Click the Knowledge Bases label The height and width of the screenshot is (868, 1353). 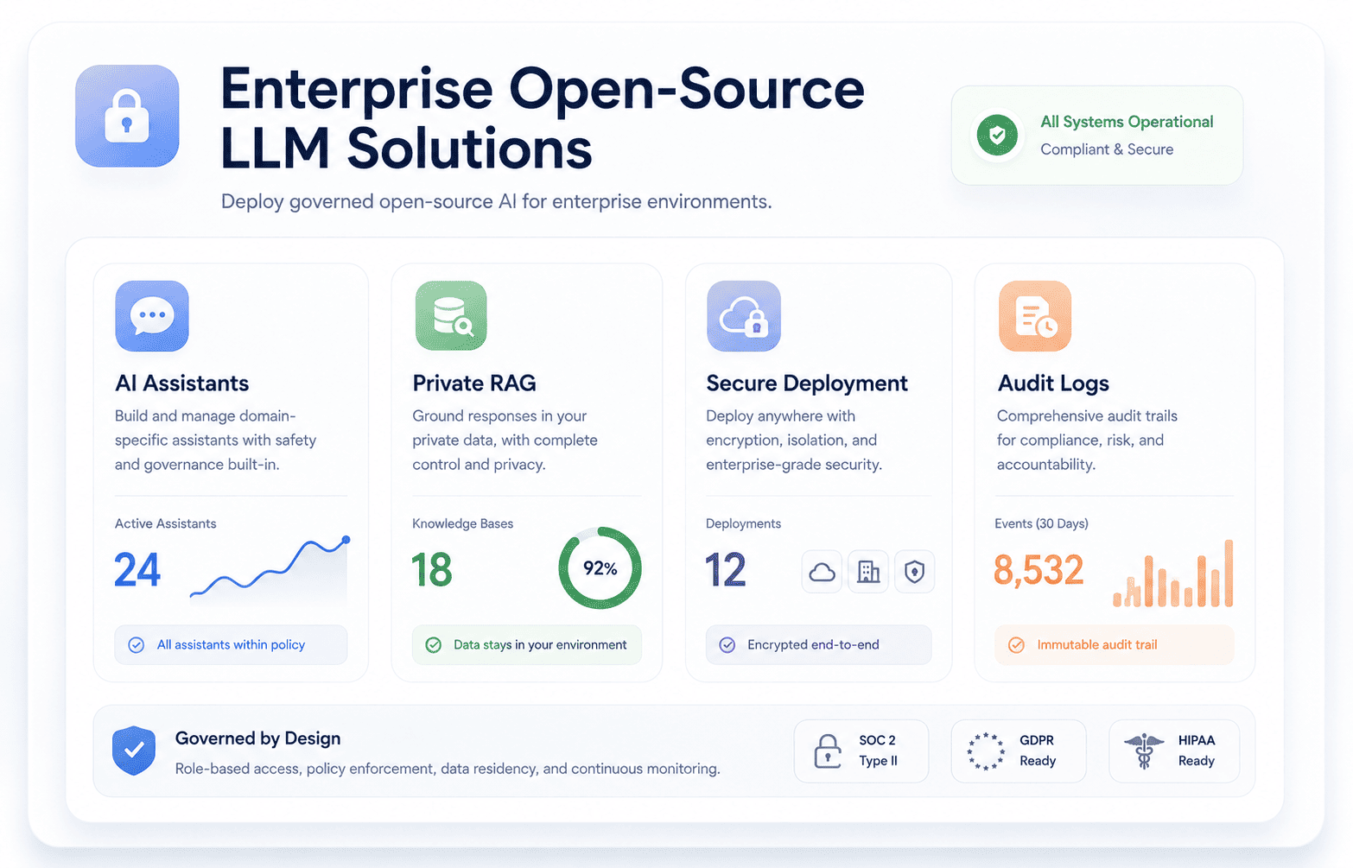point(463,523)
